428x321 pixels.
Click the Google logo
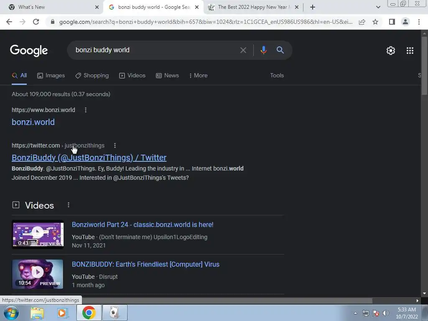29,51
